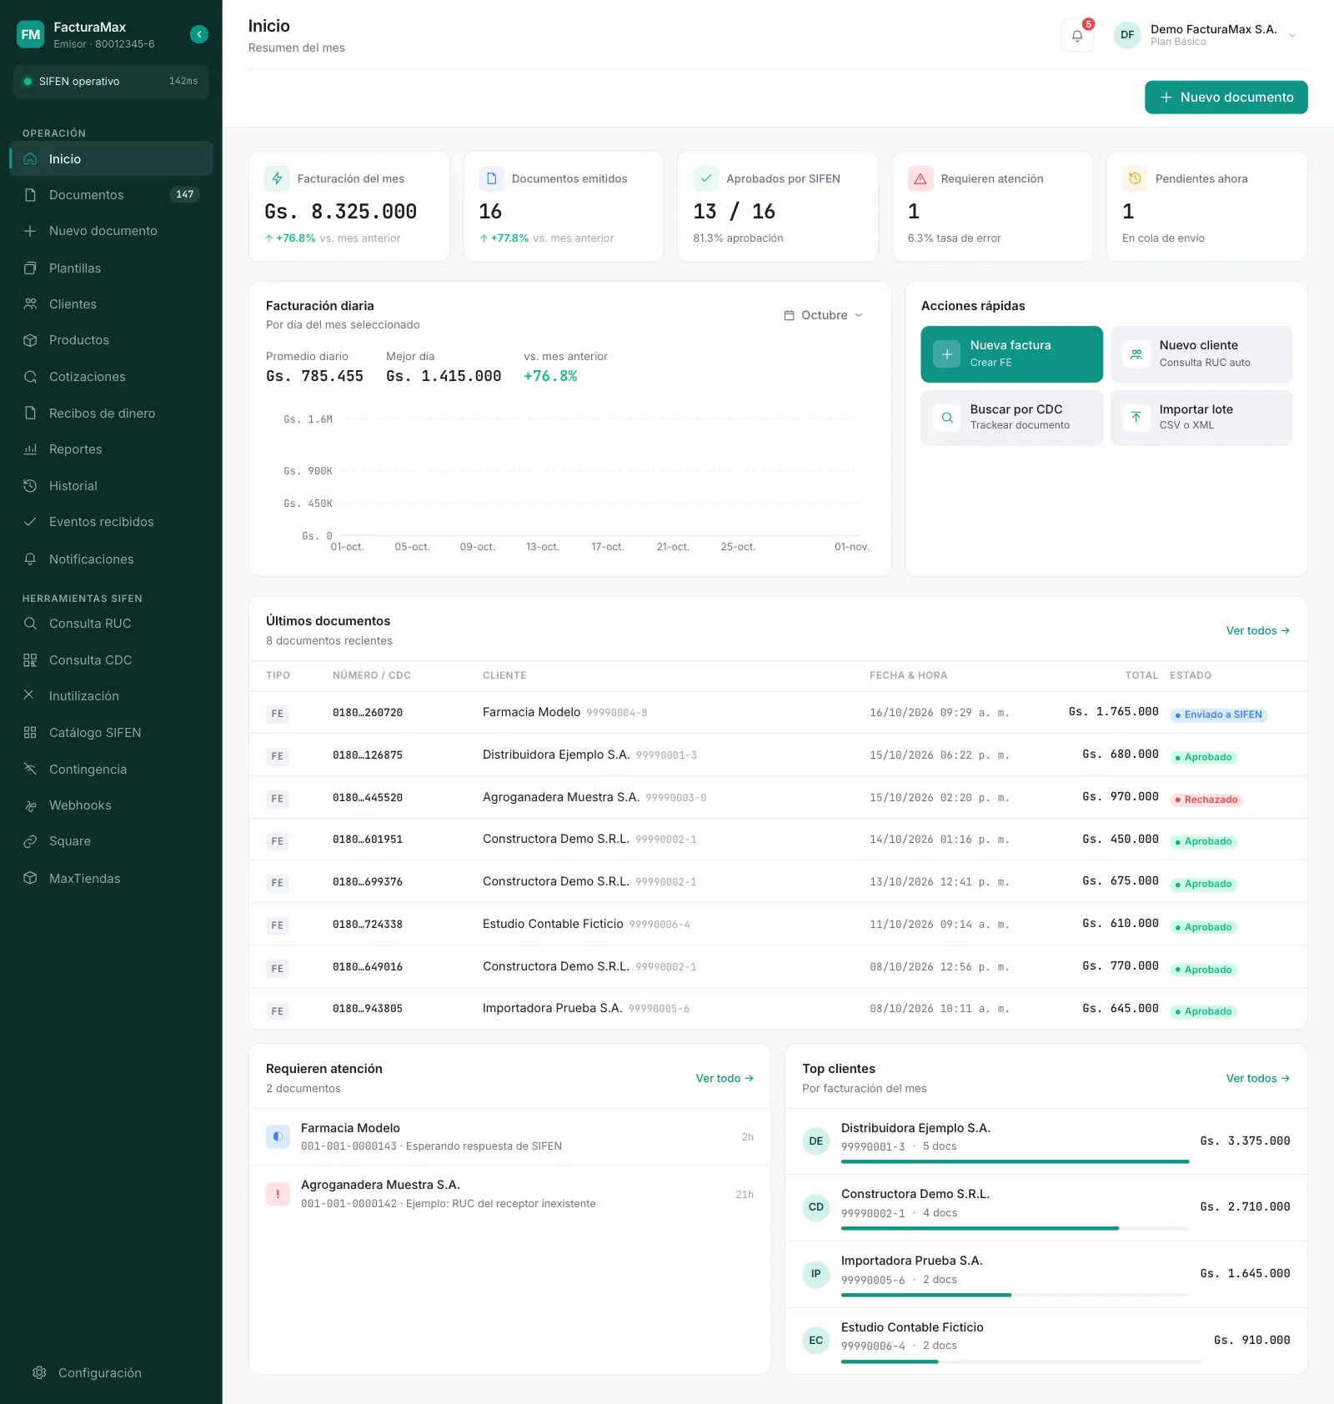The width and height of the screenshot is (1334, 1404).
Task: Click the Webhooks sidebar icon
Action: pos(30,805)
